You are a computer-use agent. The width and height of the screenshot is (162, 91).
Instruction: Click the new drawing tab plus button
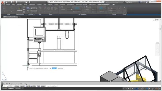[19, 17]
